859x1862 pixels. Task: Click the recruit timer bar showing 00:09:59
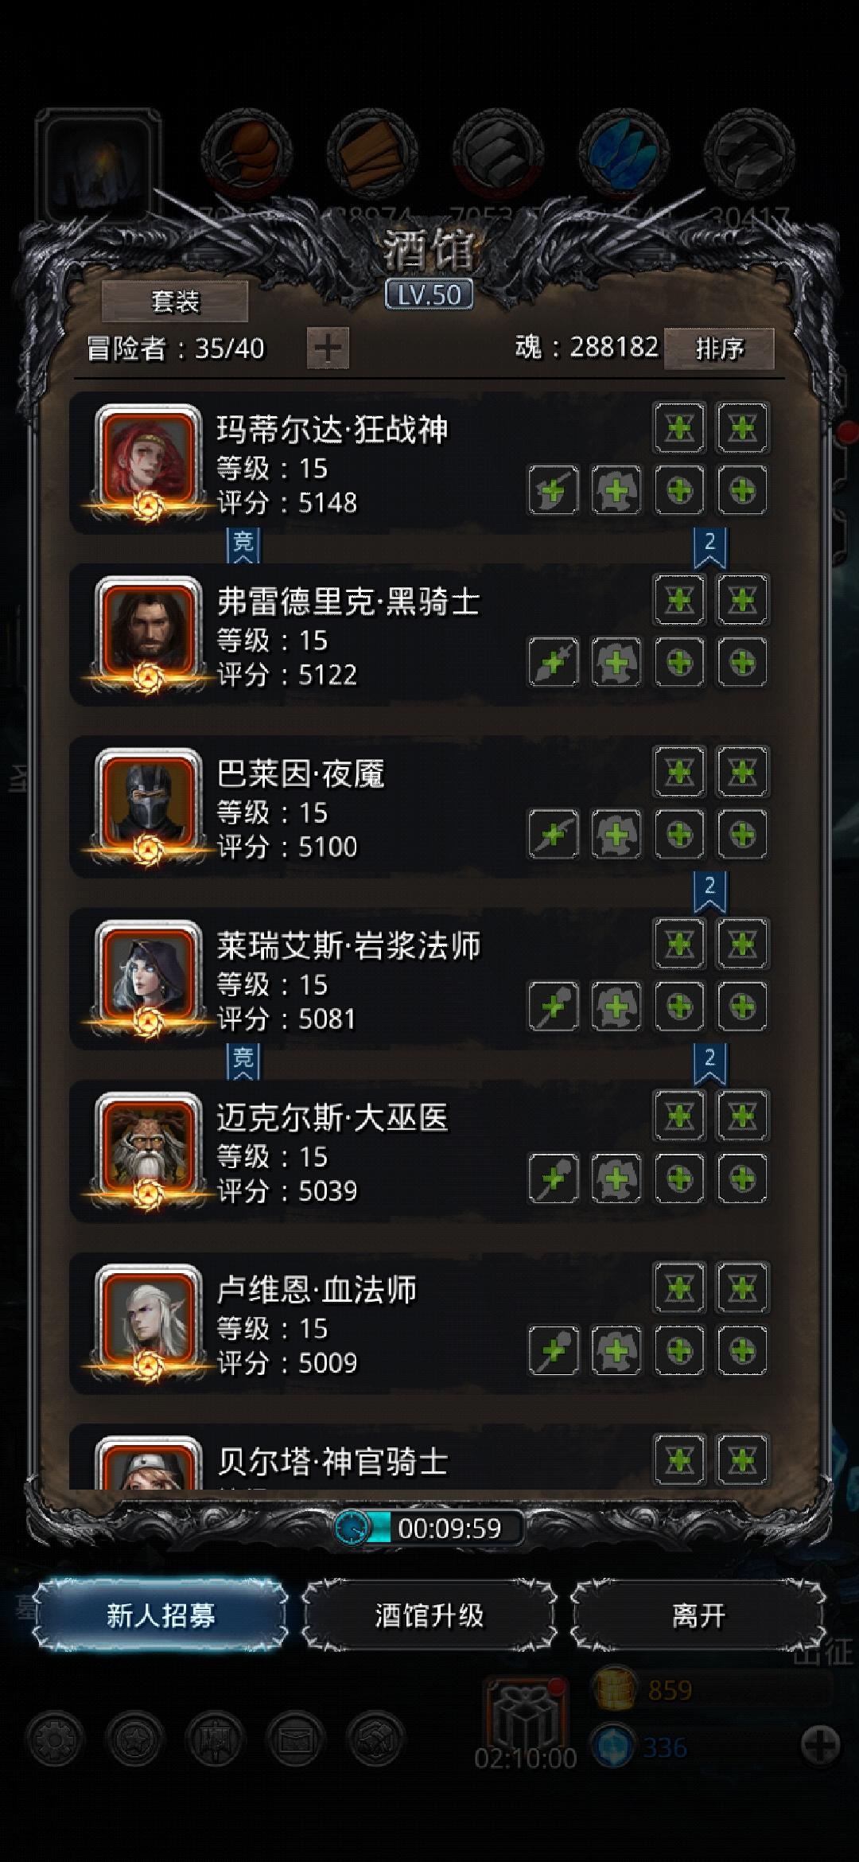pos(429,1528)
